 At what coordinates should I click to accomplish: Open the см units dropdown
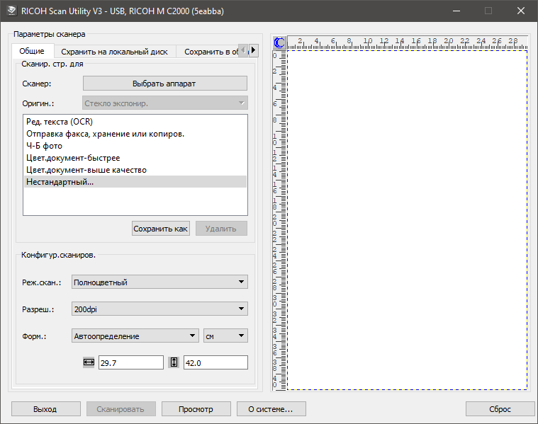(225, 336)
